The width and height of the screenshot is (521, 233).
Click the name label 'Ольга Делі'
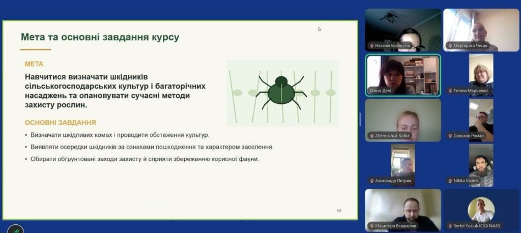click(380, 91)
